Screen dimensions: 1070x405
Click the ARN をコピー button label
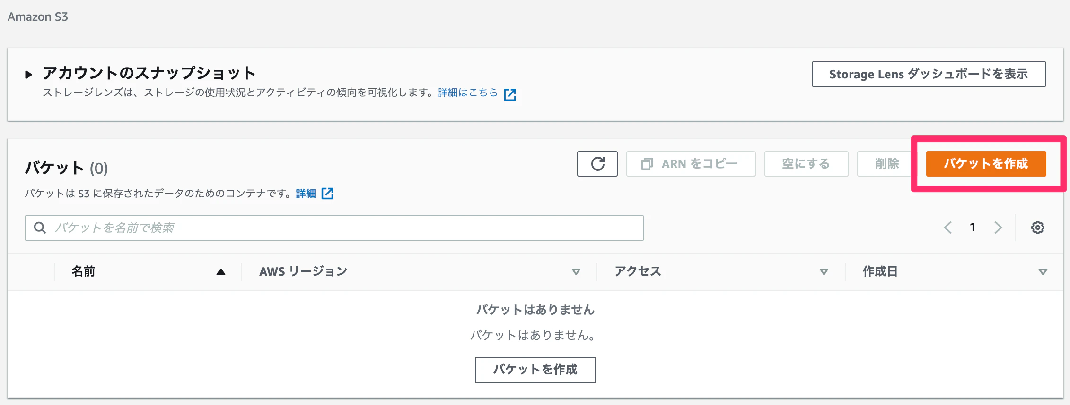[699, 164]
